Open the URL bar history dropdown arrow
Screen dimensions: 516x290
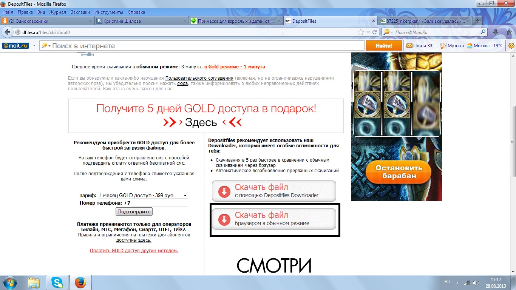point(368,32)
